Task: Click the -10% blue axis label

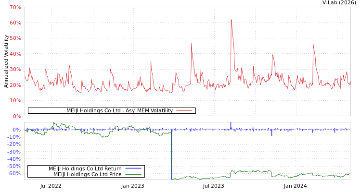Action: point(14,137)
